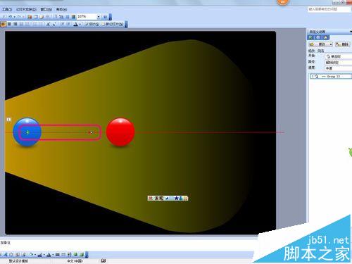Click the 107% zoom field
The height and width of the screenshot is (264, 352).
[87, 17]
